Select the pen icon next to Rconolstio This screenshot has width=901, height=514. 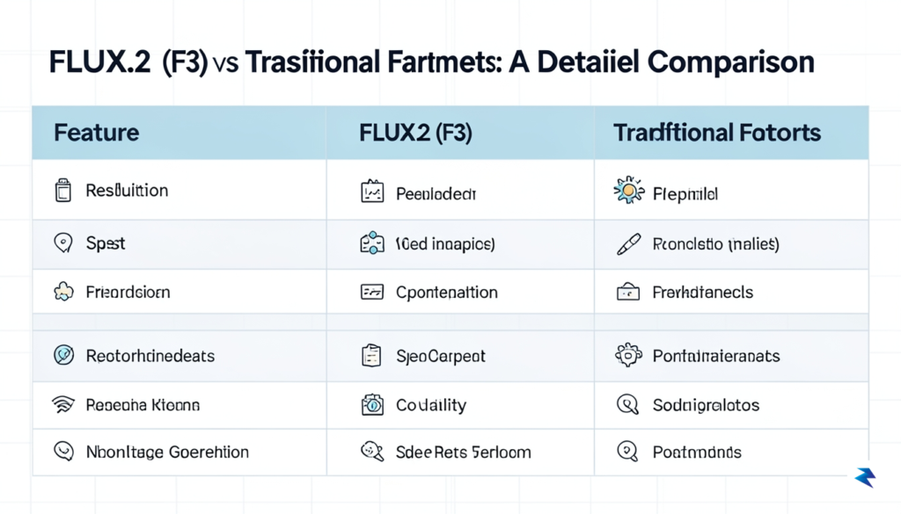click(x=628, y=243)
